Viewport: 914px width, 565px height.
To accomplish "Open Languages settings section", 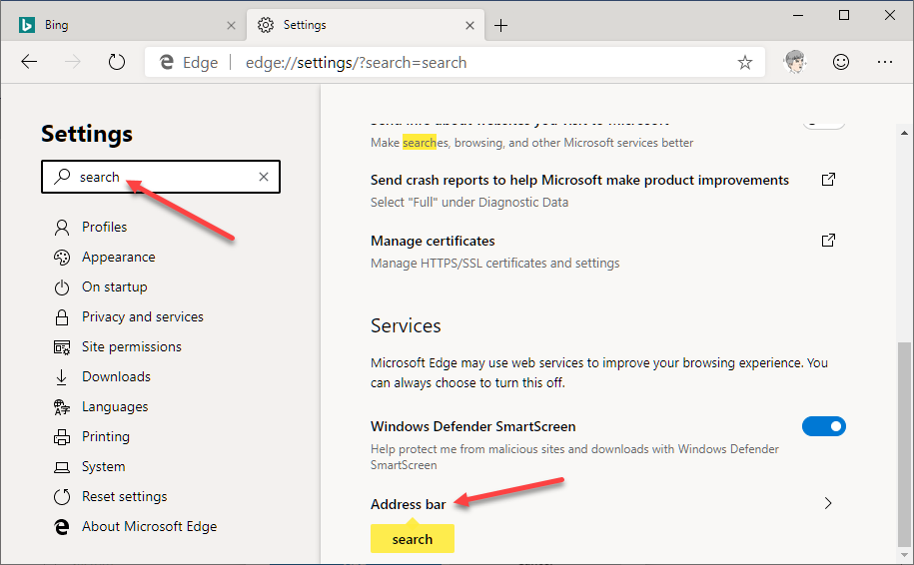I will [115, 406].
